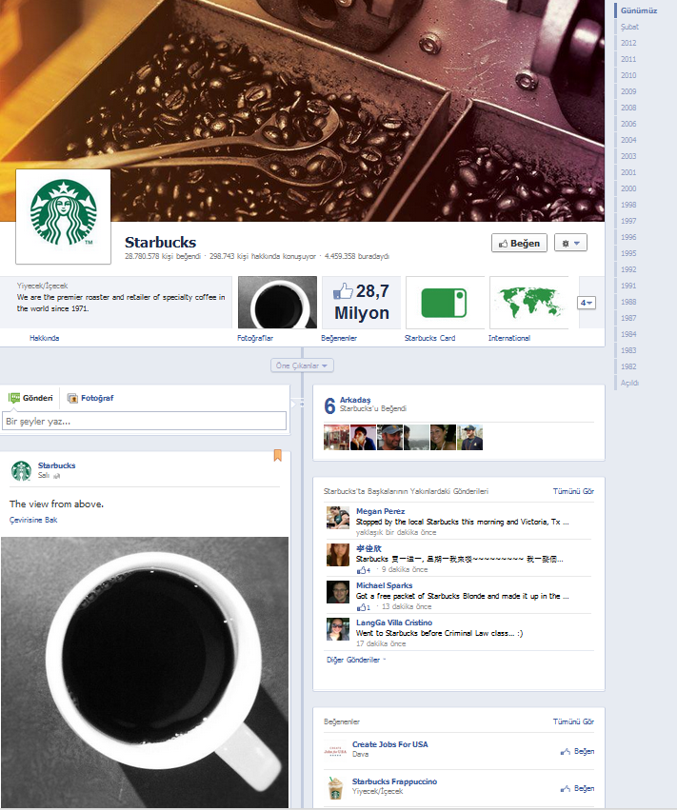Click the Starbucks logo profile picture

[x=63, y=216]
